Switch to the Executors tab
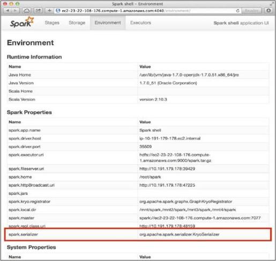Image resolution: width=276 pixels, height=261 pixels. point(140,23)
